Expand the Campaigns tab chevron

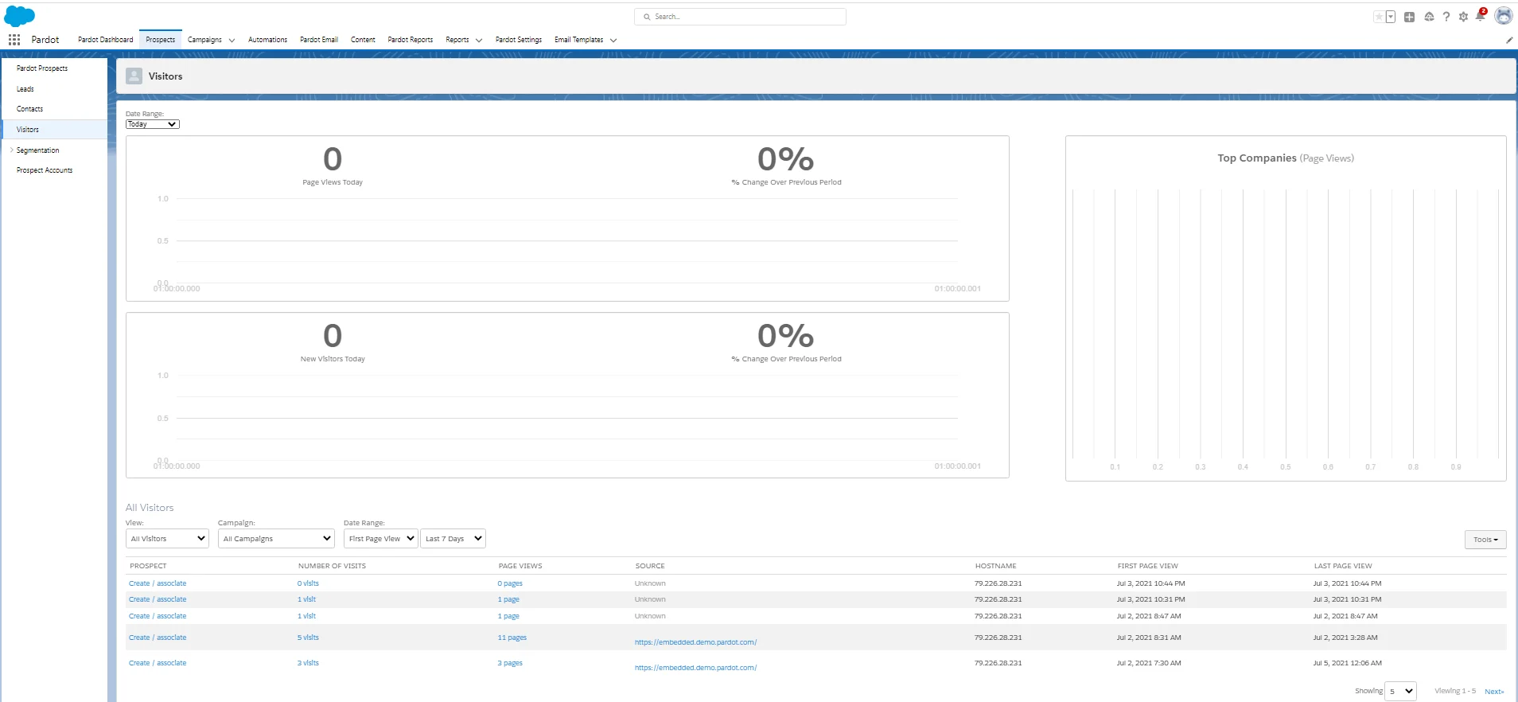click(232, 41)
